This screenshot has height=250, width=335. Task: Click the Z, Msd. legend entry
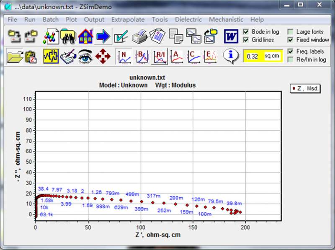click(x=305, y=88)
